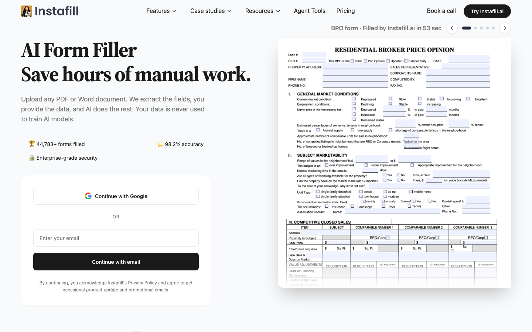Click the "SUBJECT MARKETABILITY" section heading
This screenshot has width=532, height=332.
coord(322,155)
